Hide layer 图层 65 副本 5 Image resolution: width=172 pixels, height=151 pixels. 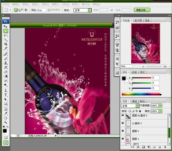(123, 115)
